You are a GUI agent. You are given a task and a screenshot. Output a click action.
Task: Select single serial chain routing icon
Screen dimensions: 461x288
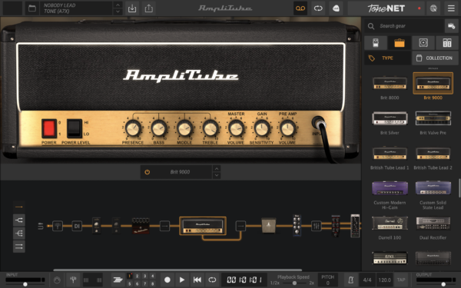(18, 207)
